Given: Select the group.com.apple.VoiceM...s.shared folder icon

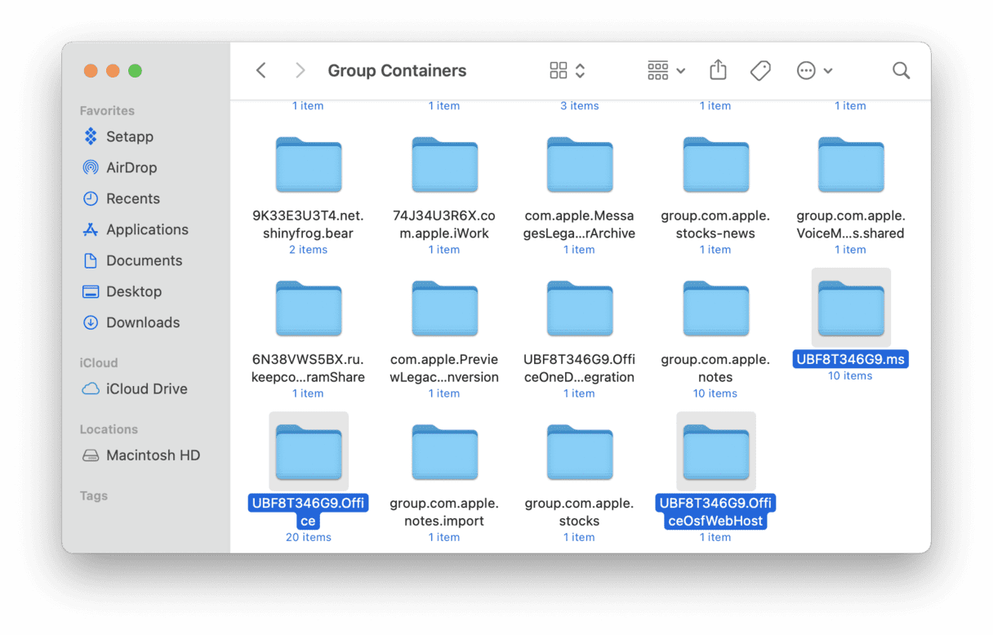Looking at the screenshot, I should pyautogui.click(x=851, y=165).
